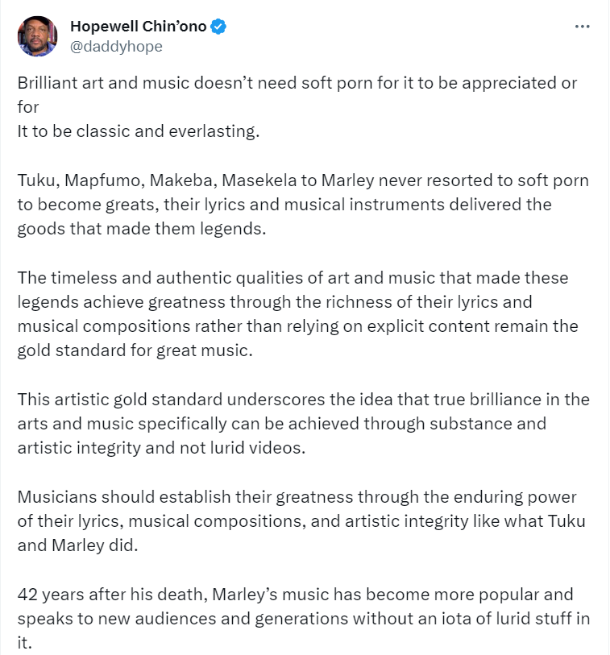
Task: Click the line starting "of their lyrics, musical"
Action: (x=301, y=521)
